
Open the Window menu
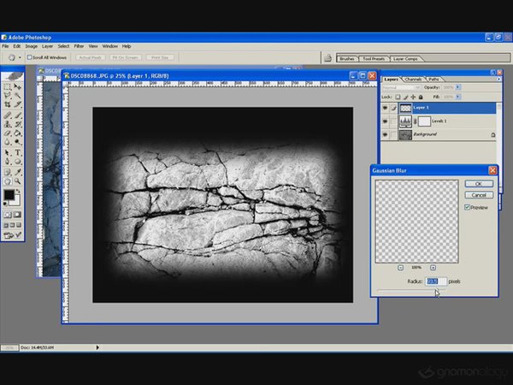(110, 46)
